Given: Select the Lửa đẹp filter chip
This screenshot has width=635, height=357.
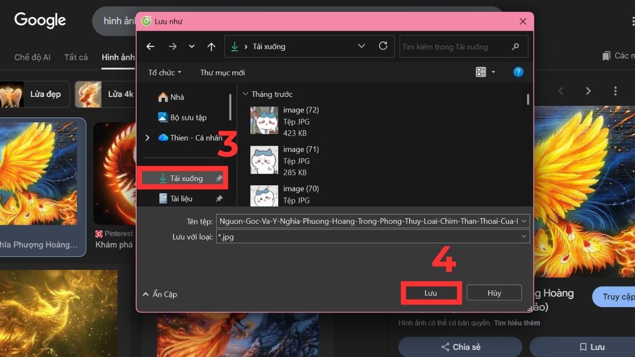Looking at the screenshot, I should pyautogui.click(x=34, y=94).
